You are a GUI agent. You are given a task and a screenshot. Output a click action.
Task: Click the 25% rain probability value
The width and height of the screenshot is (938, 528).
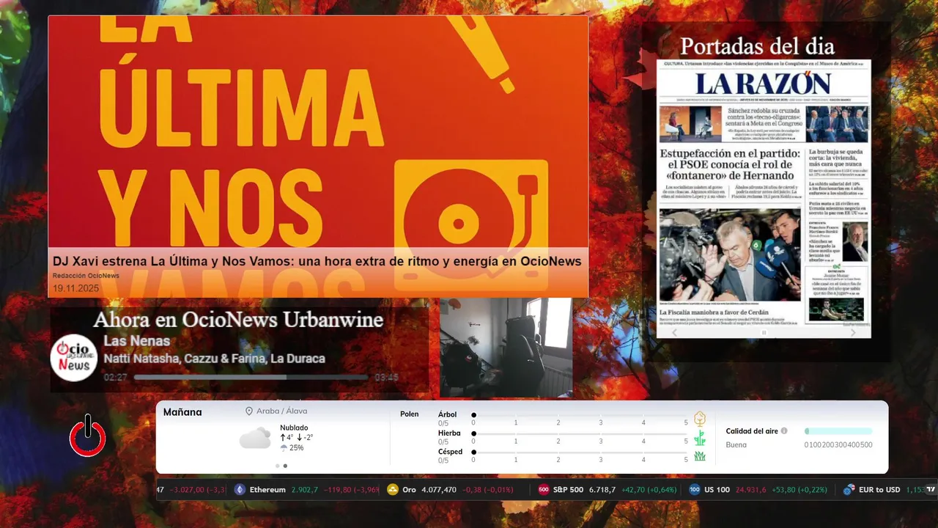coord(296,447)
